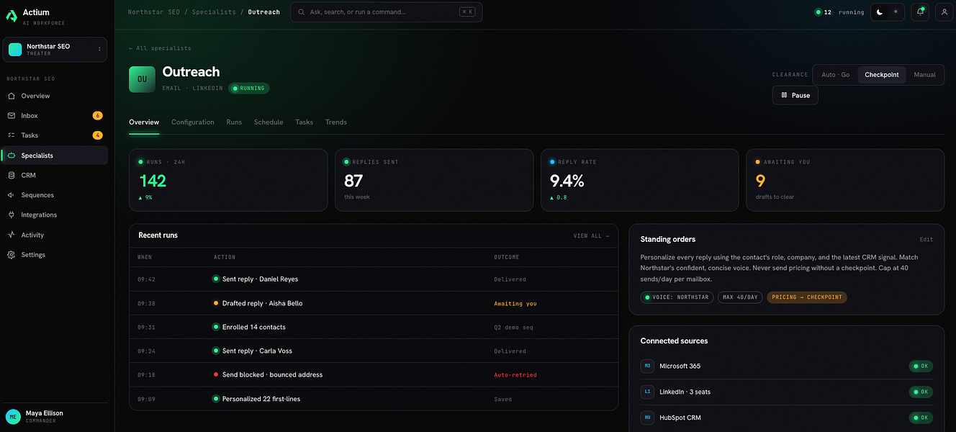Select the Drafted reply · Aisha Bello row
Viewport: 956px width, 432px height.
click(374, 303)
